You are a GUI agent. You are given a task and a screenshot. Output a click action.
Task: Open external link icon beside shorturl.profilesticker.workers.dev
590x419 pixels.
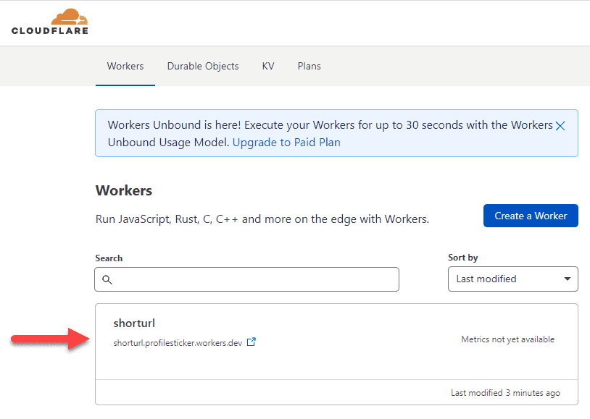pos(252,342)
